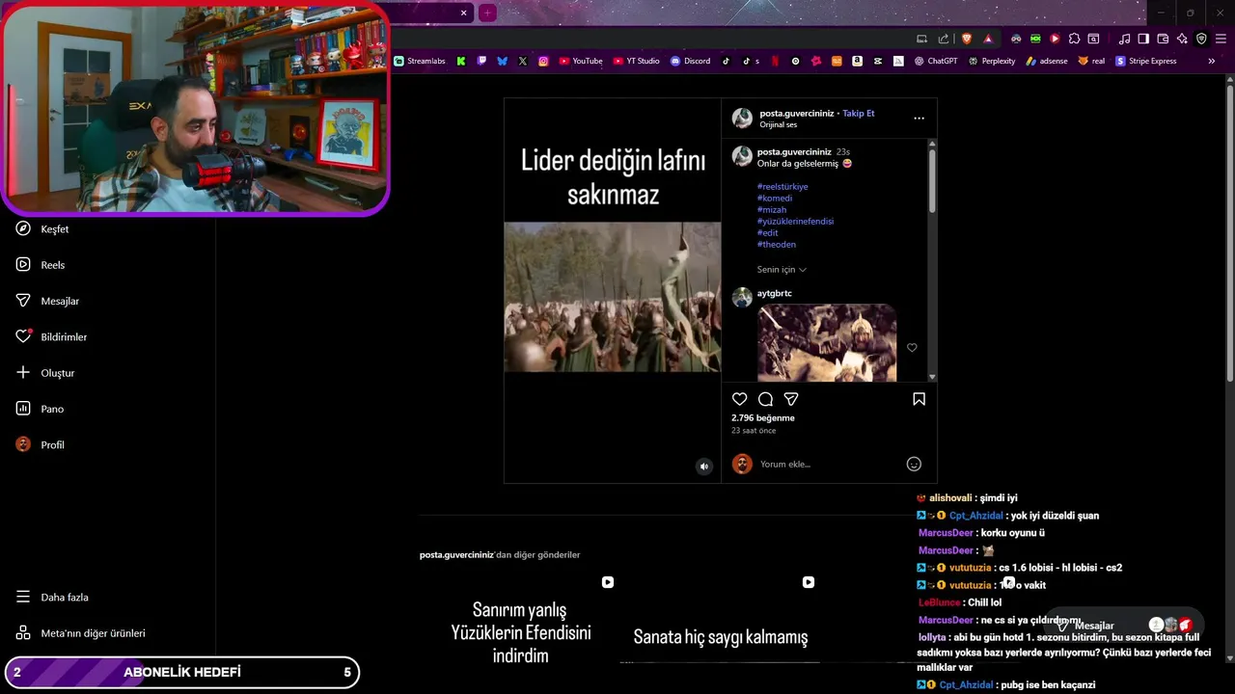Viewport: 1235px width, 694px height.
Task: Go to Profil page
Action: (41, 444)
